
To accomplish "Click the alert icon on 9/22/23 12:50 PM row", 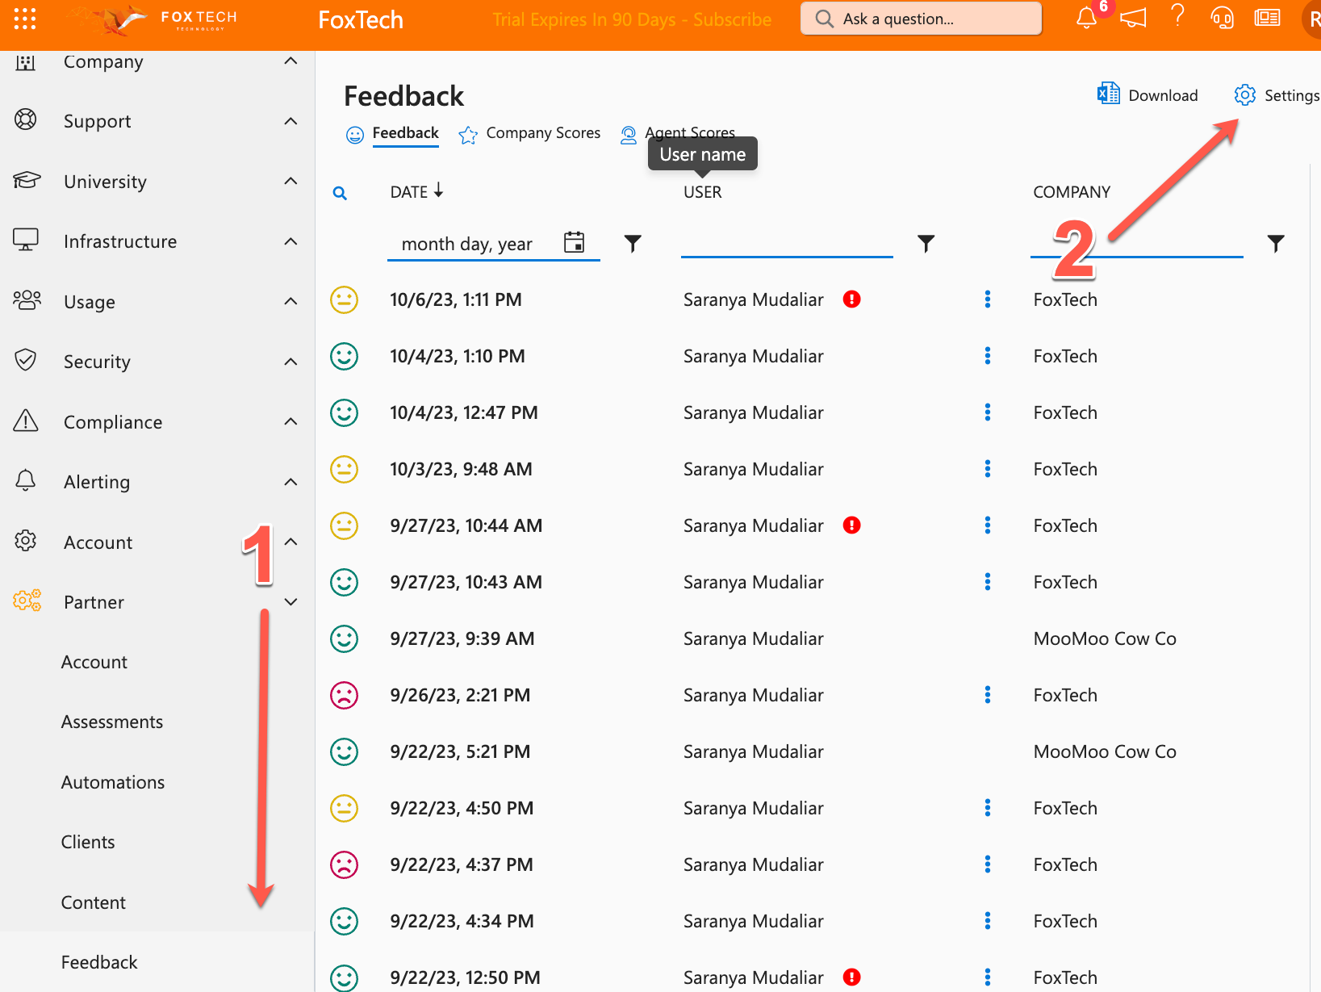I will coord(851,977).
